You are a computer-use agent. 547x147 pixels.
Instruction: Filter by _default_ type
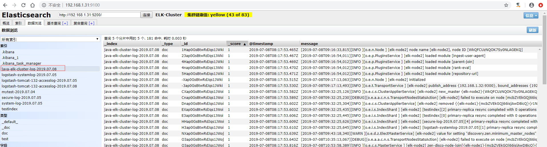(50, 122)
